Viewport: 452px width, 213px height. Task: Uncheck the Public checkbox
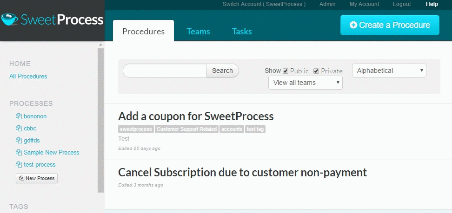286,71
